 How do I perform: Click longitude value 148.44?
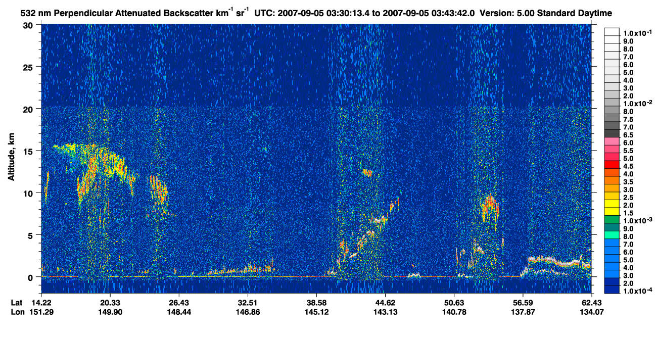tap(178, 312)
